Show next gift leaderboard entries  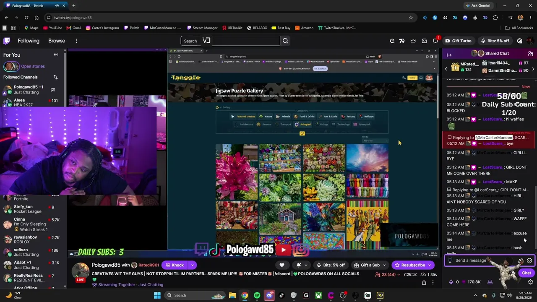[x=533, y=69]
